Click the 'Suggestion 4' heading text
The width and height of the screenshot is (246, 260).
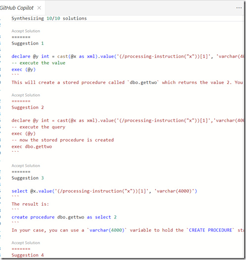[x=28, y=255]
